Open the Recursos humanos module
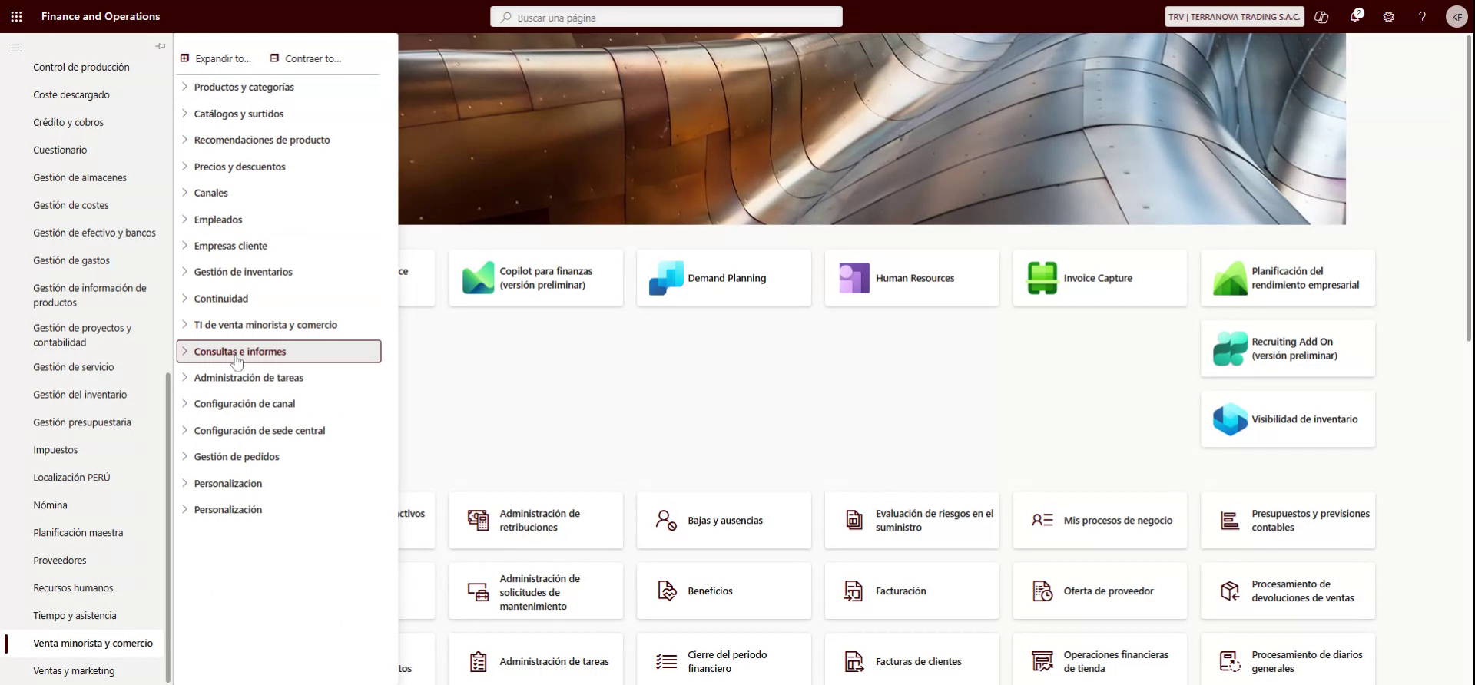Screen dimensions: 1475x685 (73, 588)
